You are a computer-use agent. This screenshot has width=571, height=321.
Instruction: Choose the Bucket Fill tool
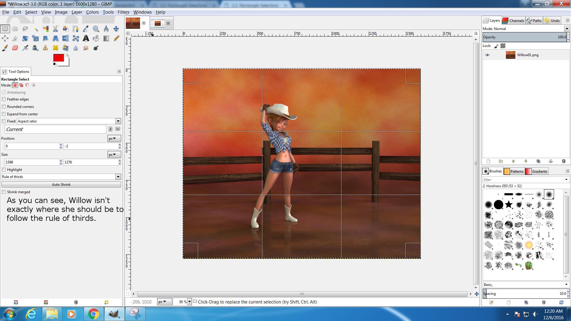[96, 38]
